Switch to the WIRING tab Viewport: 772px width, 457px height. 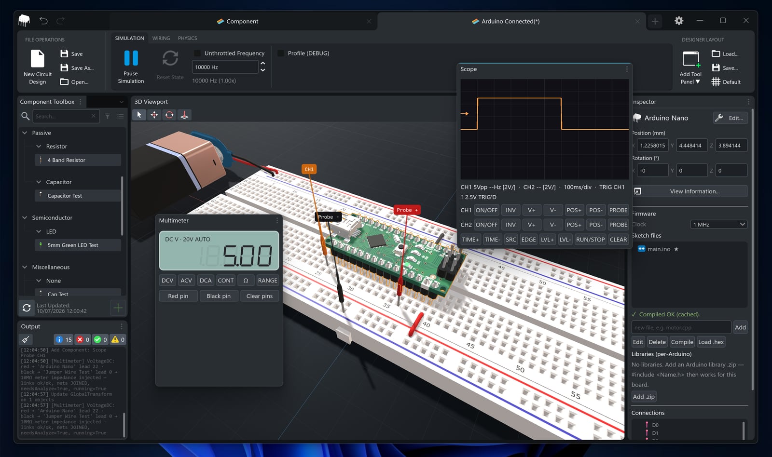point(161,38)
